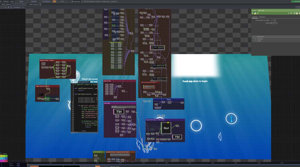Open the WIKI link button
300x167 pixels.
21,1
